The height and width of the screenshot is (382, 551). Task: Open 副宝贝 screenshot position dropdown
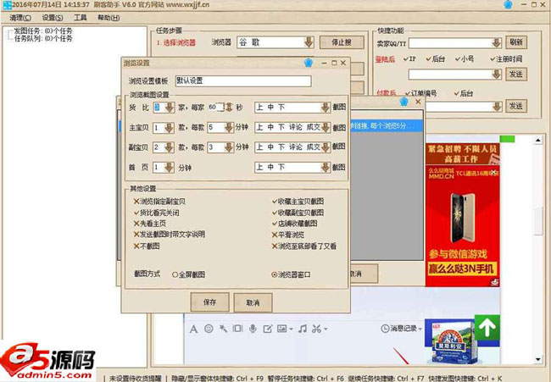pos(326,147)
